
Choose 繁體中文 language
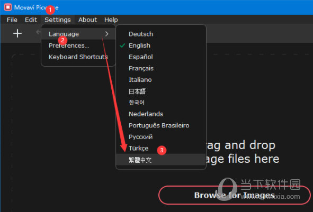coord(161,160)
